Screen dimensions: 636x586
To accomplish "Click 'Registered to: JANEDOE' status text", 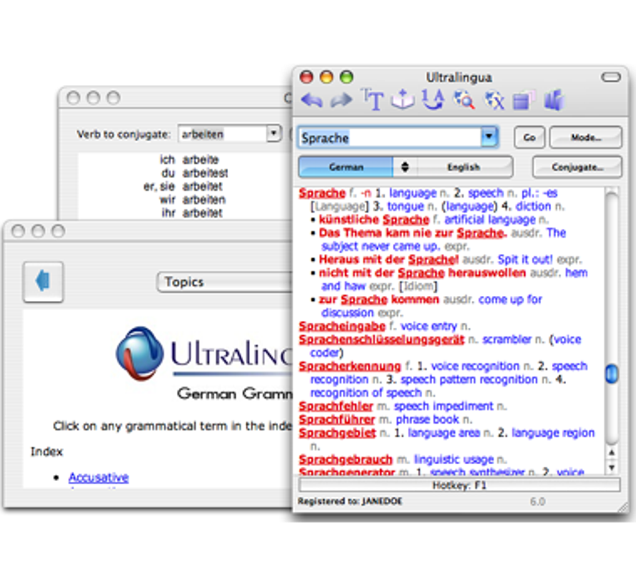I will (x=350, y=501).
